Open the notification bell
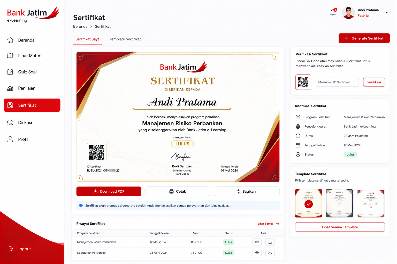 tap(333, 12)
